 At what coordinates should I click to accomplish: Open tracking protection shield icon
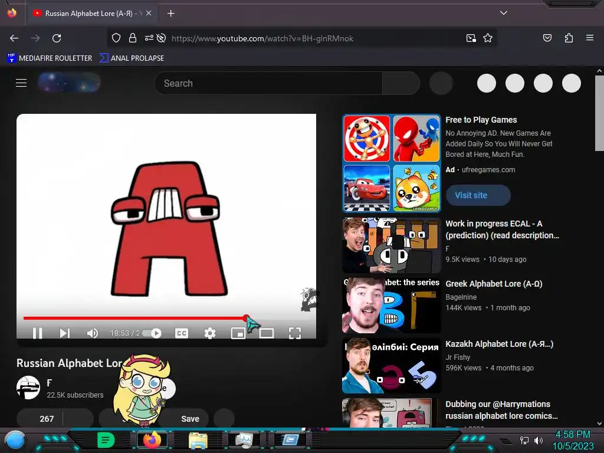point(116,38)
